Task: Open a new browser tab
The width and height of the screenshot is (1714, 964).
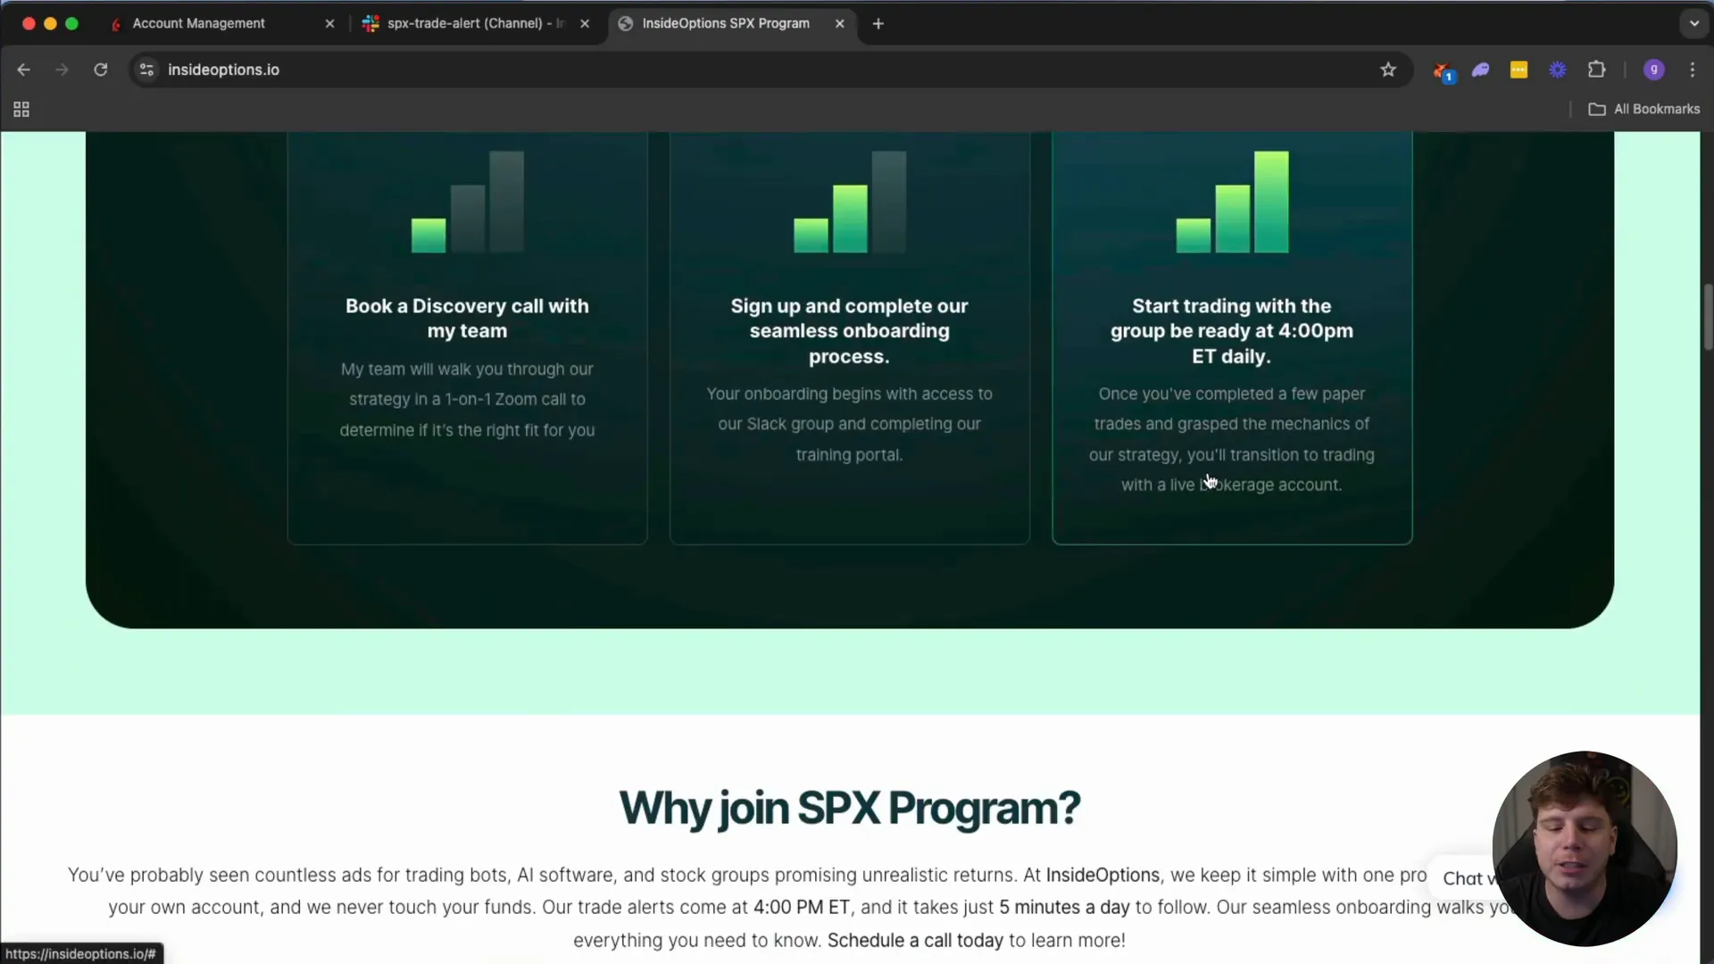Action: point(878,24)
